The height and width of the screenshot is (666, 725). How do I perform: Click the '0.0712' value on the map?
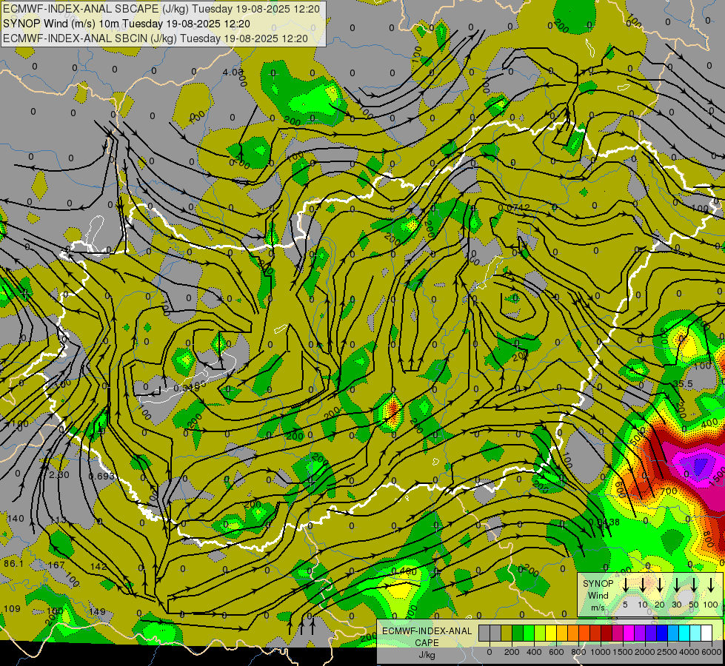point(513,208)
